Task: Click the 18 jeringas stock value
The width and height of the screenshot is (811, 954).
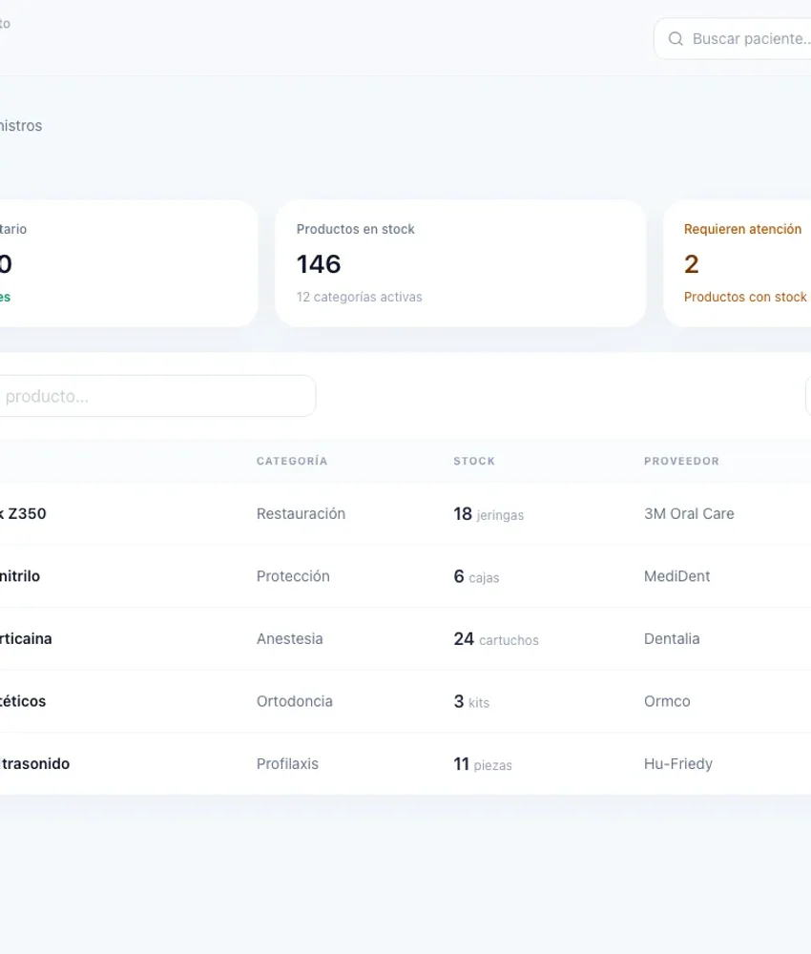Action: [489, 514]
